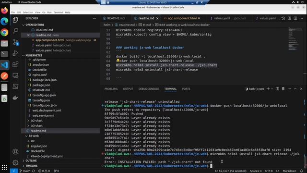Expand the jx3-chart folder
307x173 pixels.
click(x=36, y=126)
